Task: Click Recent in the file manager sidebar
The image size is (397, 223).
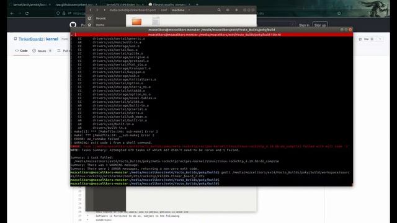Action: point(100,19)
